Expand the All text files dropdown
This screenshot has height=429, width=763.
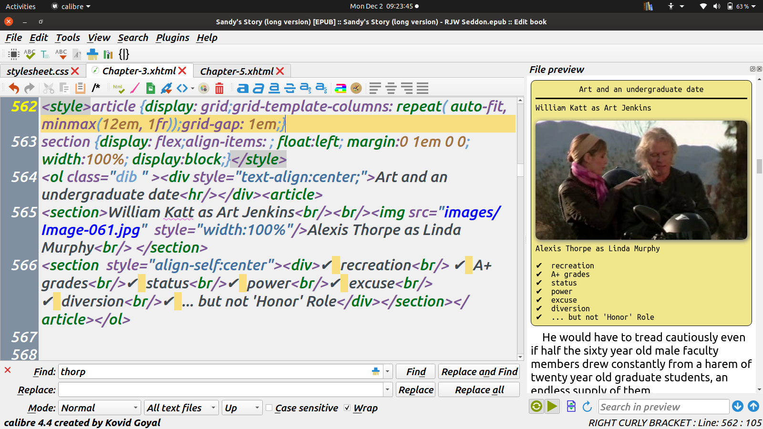pos(181,408)
